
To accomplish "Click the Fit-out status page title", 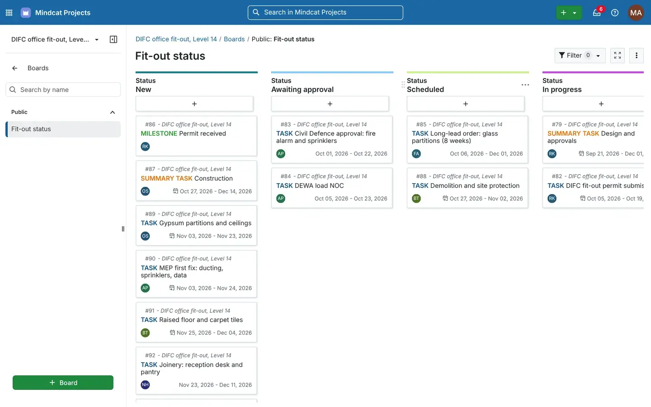I will pyautogui.click(x=170, y=56).
